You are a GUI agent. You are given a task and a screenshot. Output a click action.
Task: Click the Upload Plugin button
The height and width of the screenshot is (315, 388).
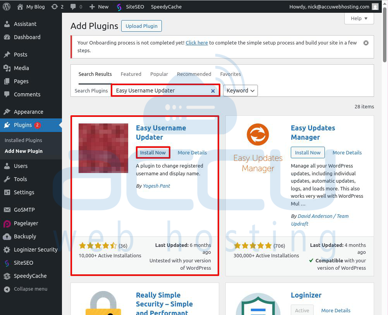pyautogui.click(x=142, y=26)
